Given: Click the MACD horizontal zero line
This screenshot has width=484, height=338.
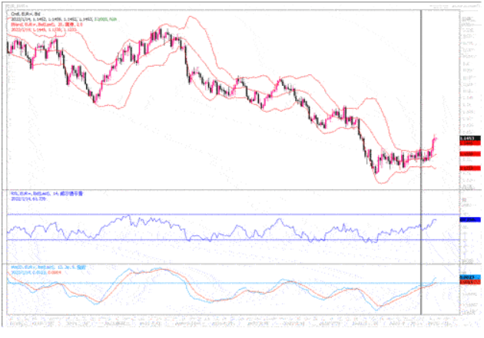Looking at the screenshot, I should click(x=230, y=283).
